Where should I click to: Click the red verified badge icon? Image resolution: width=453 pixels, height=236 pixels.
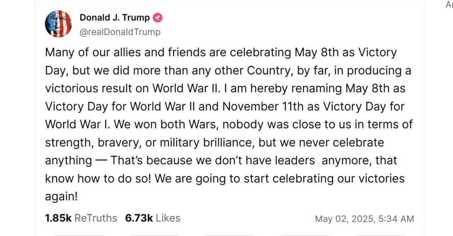tap(157, 17)
